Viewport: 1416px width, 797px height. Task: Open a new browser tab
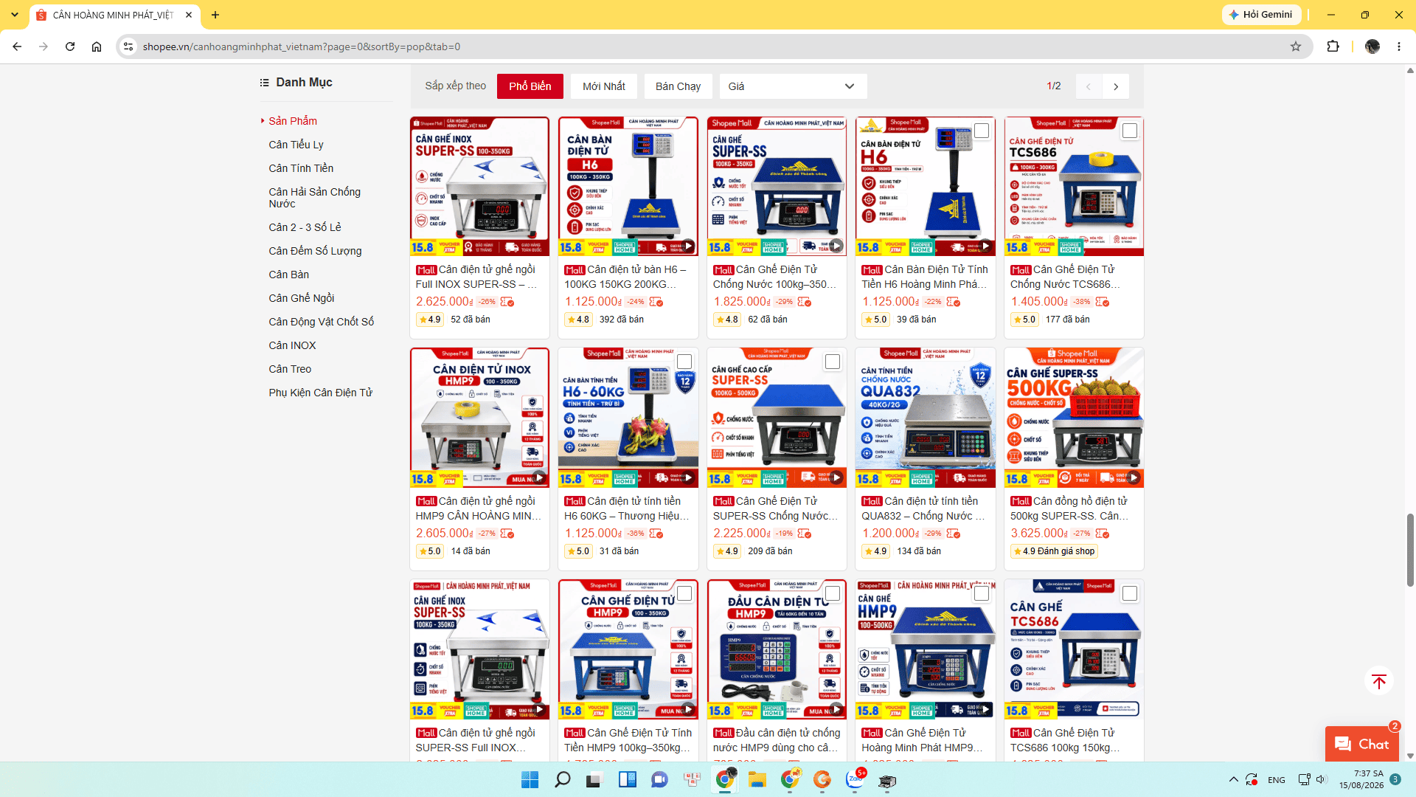(215, 15)
